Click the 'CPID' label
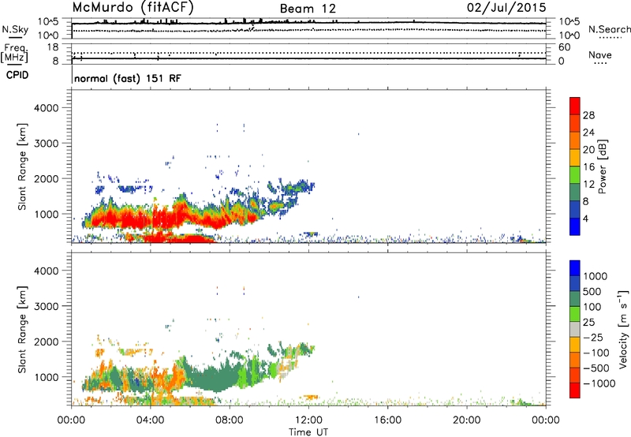The height and width of the screenshot is (437, 631). coord(17,75)
